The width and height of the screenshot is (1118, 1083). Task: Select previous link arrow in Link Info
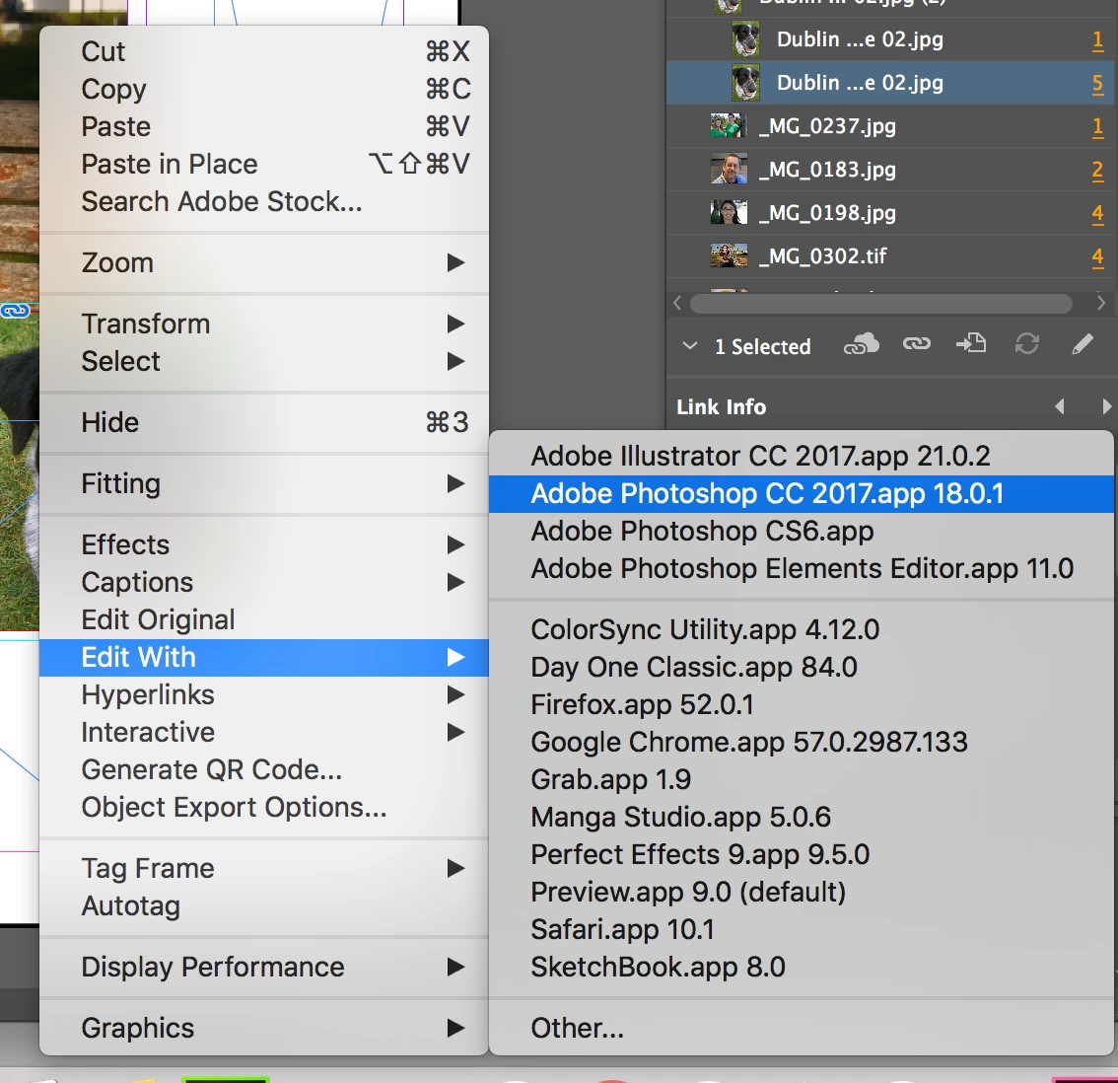[x=1060, y=406]
